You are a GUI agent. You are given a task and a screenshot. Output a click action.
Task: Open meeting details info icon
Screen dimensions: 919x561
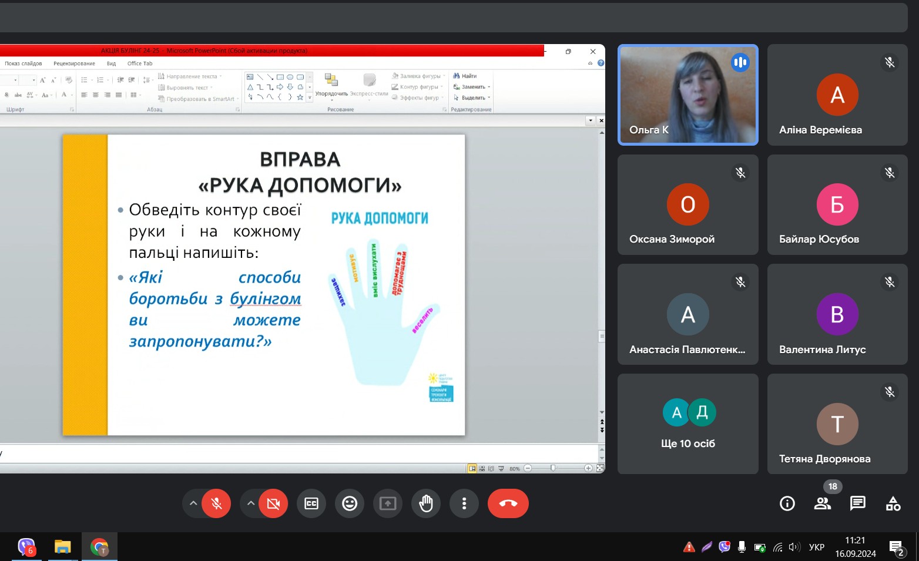click(787, 503)
